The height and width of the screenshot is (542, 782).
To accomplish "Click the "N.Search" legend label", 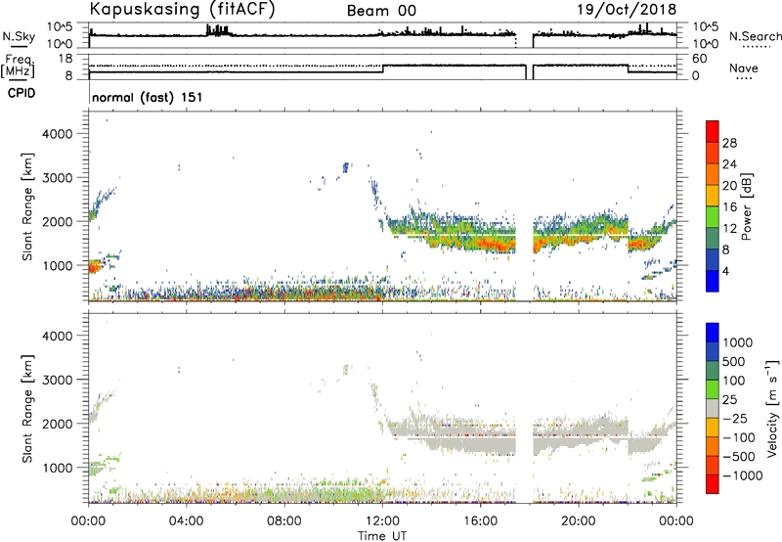I will point(755,36).
